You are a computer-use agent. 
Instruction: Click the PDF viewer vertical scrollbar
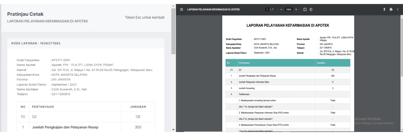point(401,44)
